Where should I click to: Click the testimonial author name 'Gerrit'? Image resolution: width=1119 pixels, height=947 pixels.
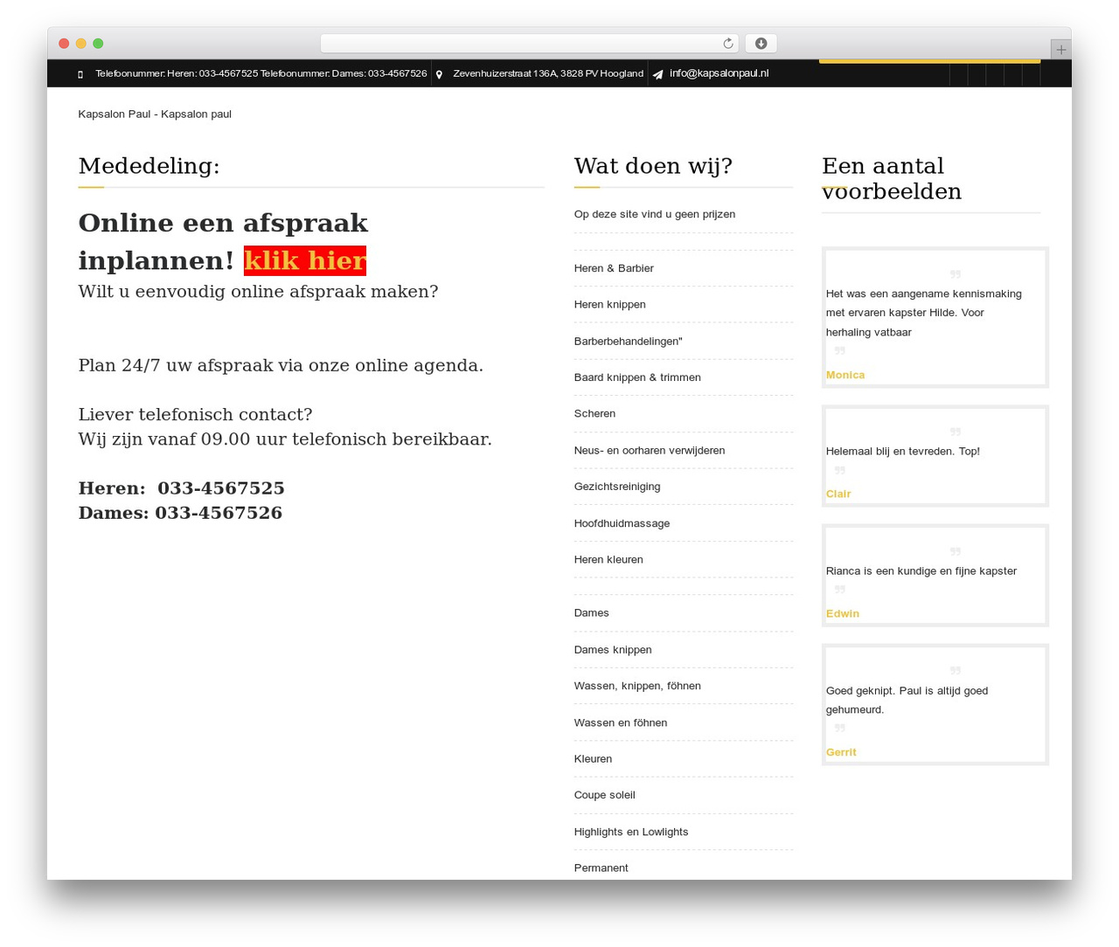click(841, 753)
